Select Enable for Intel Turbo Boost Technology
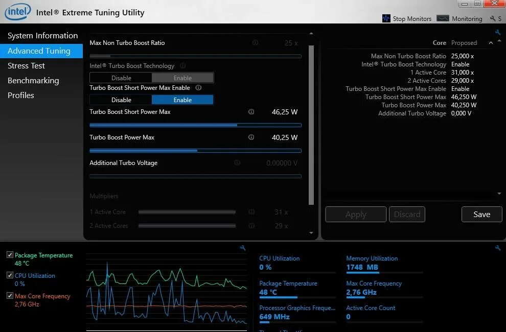 click(182, 78)
